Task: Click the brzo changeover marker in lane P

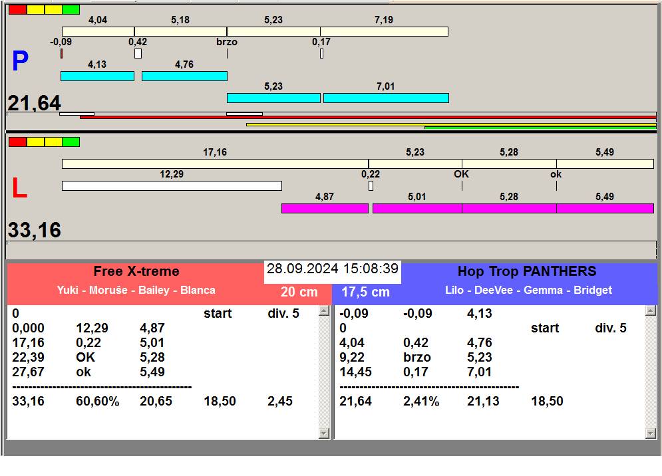Action: coord(227,54)
